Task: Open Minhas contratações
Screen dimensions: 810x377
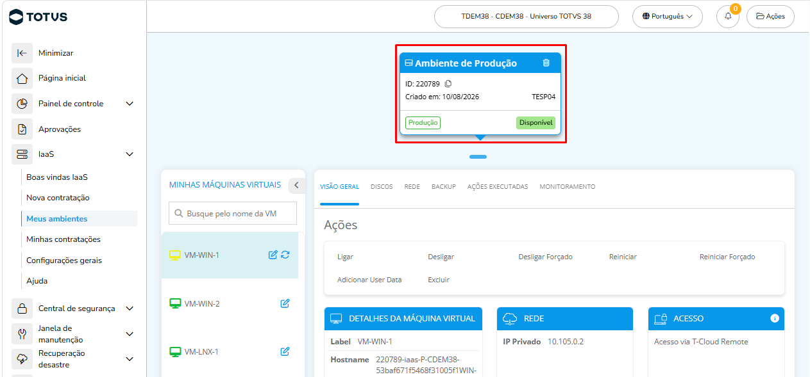Action: [x=63, y=239]
